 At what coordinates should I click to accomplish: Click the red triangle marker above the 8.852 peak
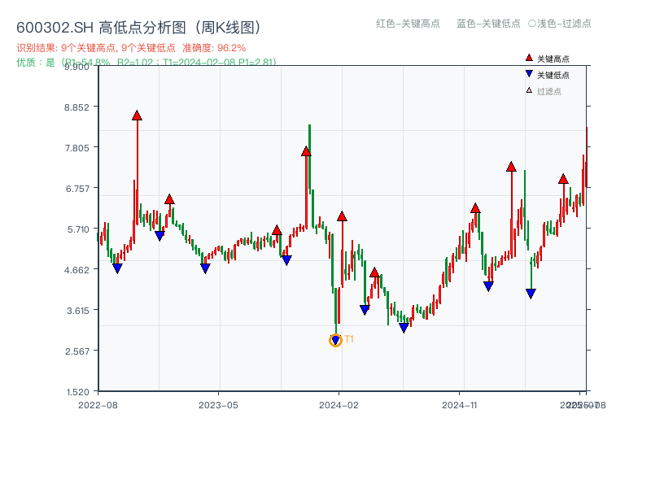point(136,115)
